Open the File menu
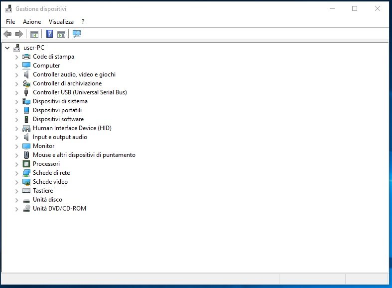392x288 pixels. [x=10, y=22]
